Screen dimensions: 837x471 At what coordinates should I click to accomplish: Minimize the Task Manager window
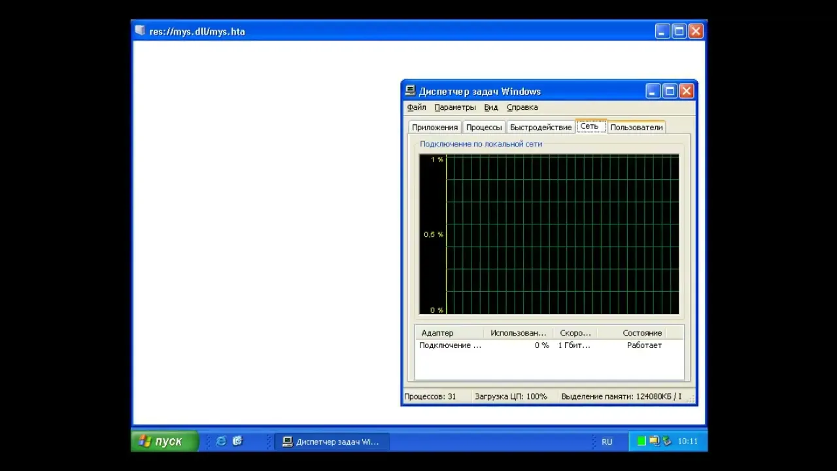pos(653,91)
